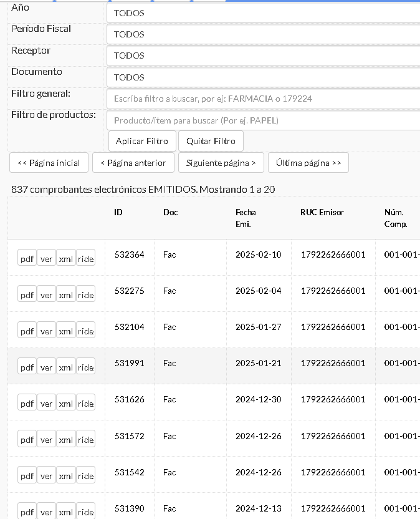The height and width of the screenshot is (519, 420).
Task: Click the Quitar Filtro button
Action: coord(211,141)
